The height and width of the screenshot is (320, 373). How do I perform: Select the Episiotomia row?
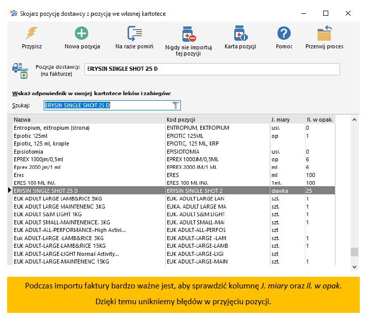174,152
